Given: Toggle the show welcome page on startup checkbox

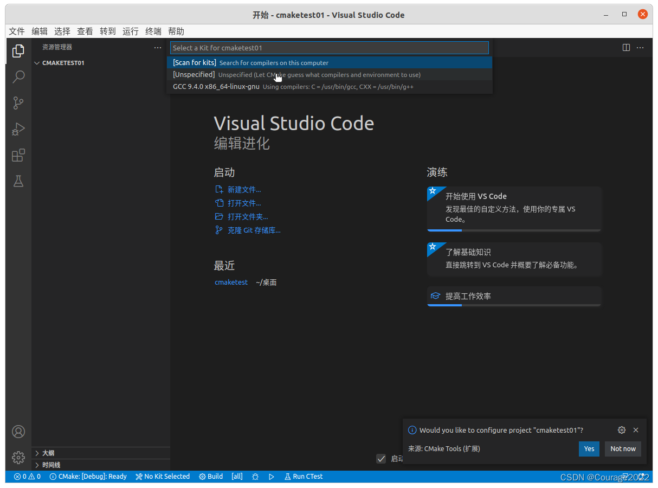Looking at the screenshot, I should pos(382,459).
